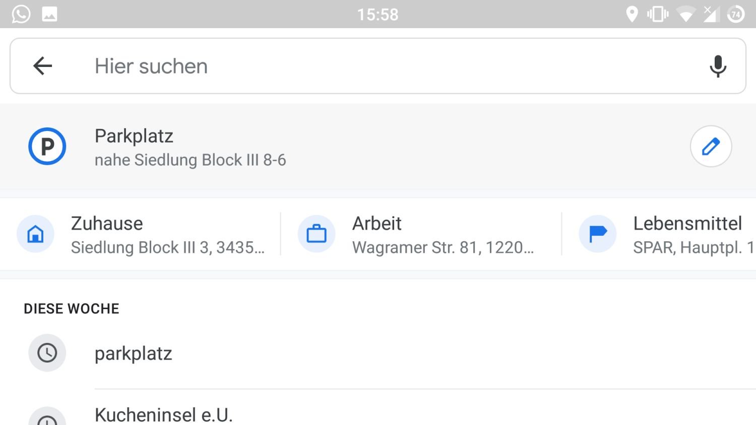Tap the Arbeit briefcase icon
This screenshot has width=756, height=425.
click(x=317, y=234)
